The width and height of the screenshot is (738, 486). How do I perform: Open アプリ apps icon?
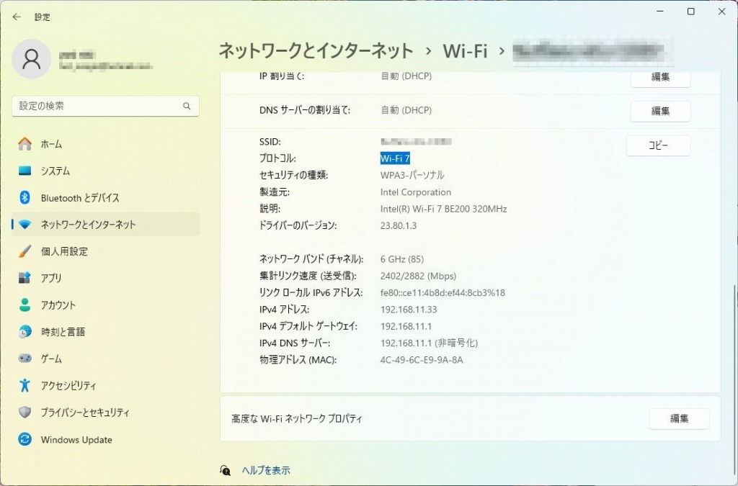(25, 278)
